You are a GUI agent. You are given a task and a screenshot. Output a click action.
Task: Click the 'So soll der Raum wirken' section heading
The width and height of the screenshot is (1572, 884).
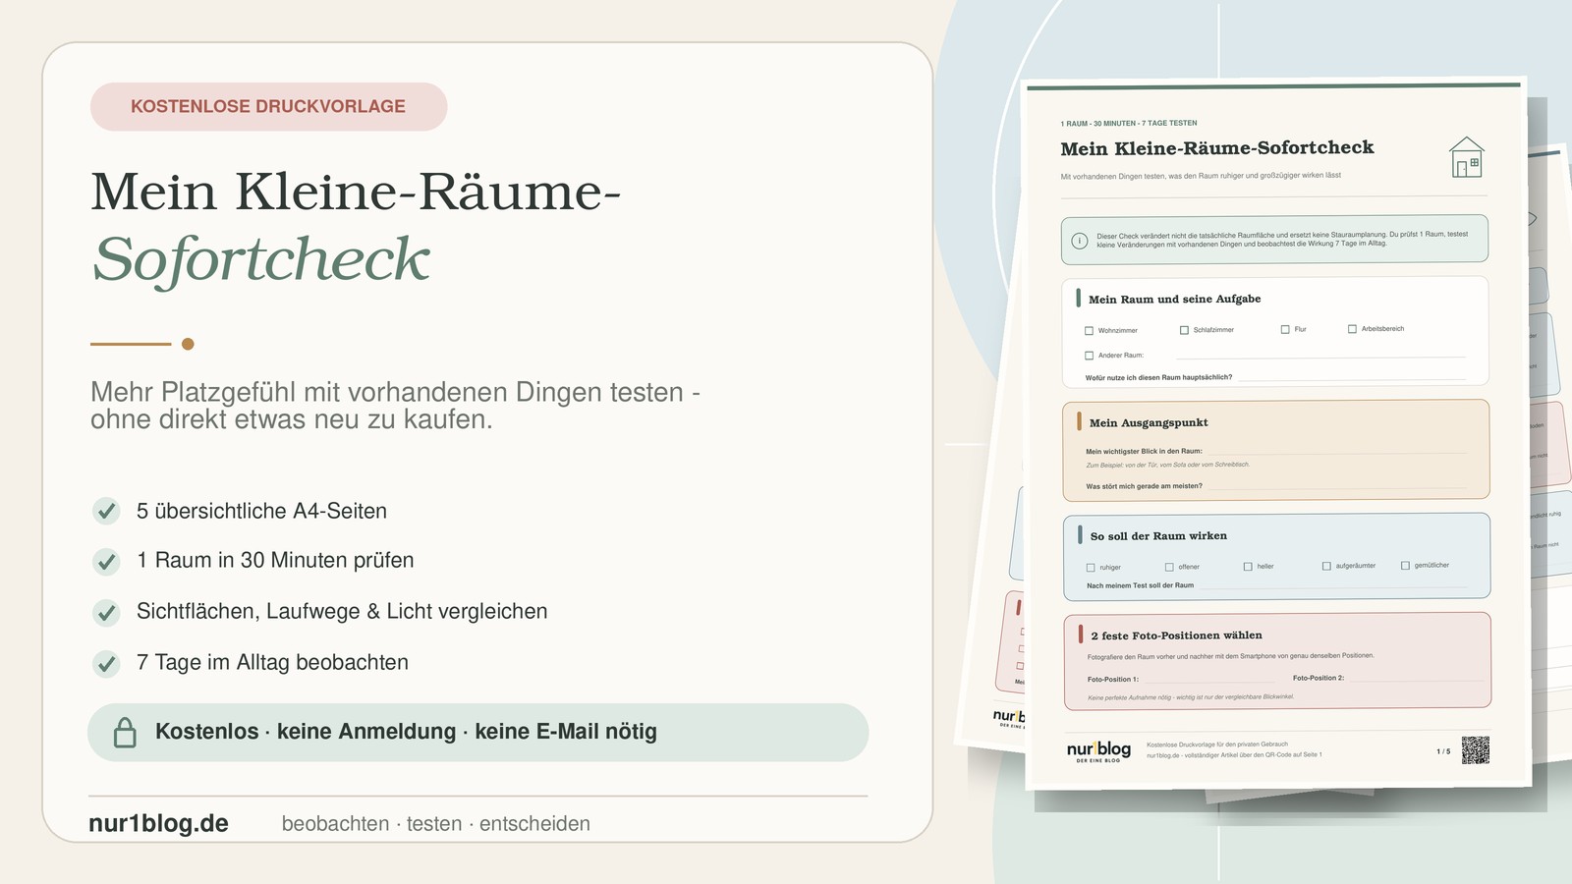(1158, 536)
